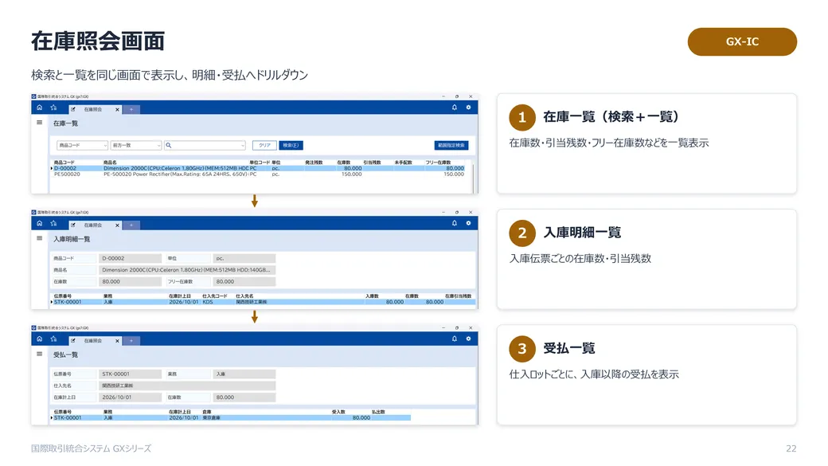Select the D-00002 product row
828x466 pixels.
(x=258, y=169)
